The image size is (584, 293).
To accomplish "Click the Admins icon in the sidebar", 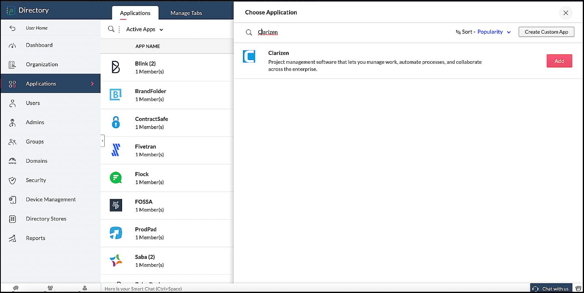I will coord(13,122).
